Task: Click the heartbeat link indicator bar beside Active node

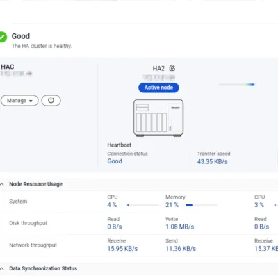Action: [237, 85]
